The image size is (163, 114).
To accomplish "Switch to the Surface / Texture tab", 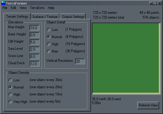I will [x=45, y=17].
